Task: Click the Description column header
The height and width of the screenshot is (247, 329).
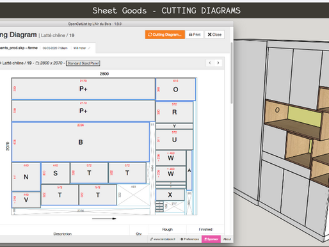Action: click(63, 234)
